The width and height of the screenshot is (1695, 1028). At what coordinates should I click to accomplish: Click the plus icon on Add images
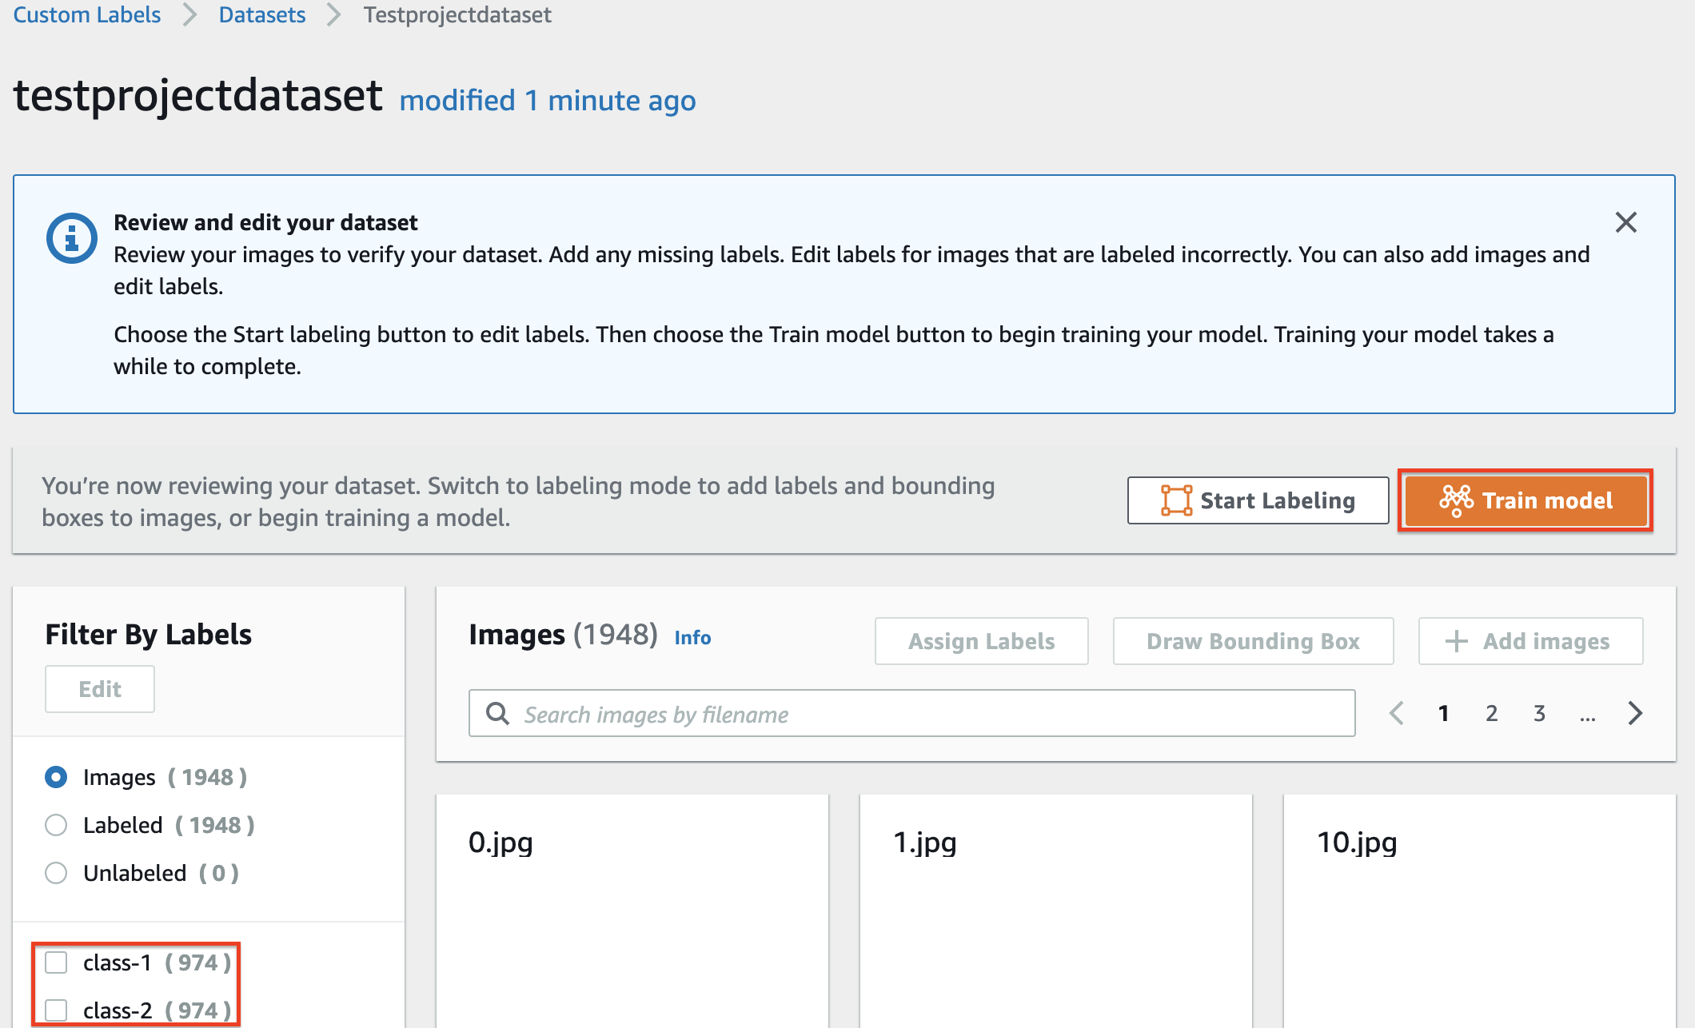click(x=1457, y=641)
